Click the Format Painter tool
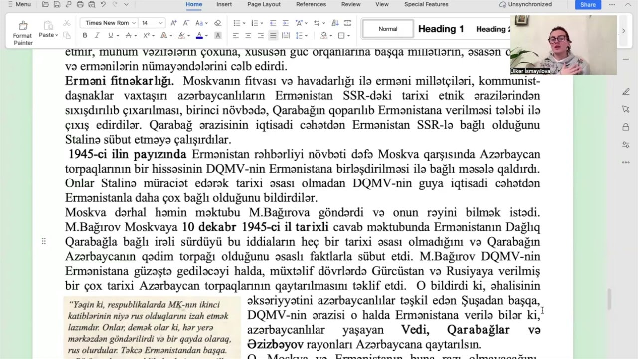This screenshot has height=359, width=638. [23, 33]
